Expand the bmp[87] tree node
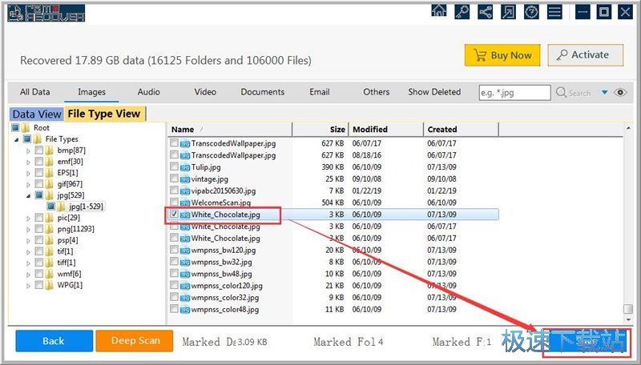641x365 pixels. 29,150
